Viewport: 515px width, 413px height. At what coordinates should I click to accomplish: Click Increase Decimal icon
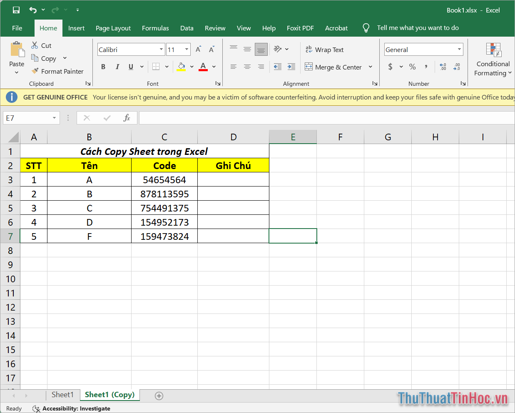443,67
